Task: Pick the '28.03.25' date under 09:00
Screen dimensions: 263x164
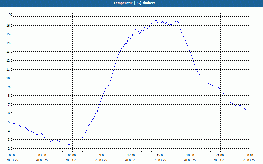Action: click(101, 160)
